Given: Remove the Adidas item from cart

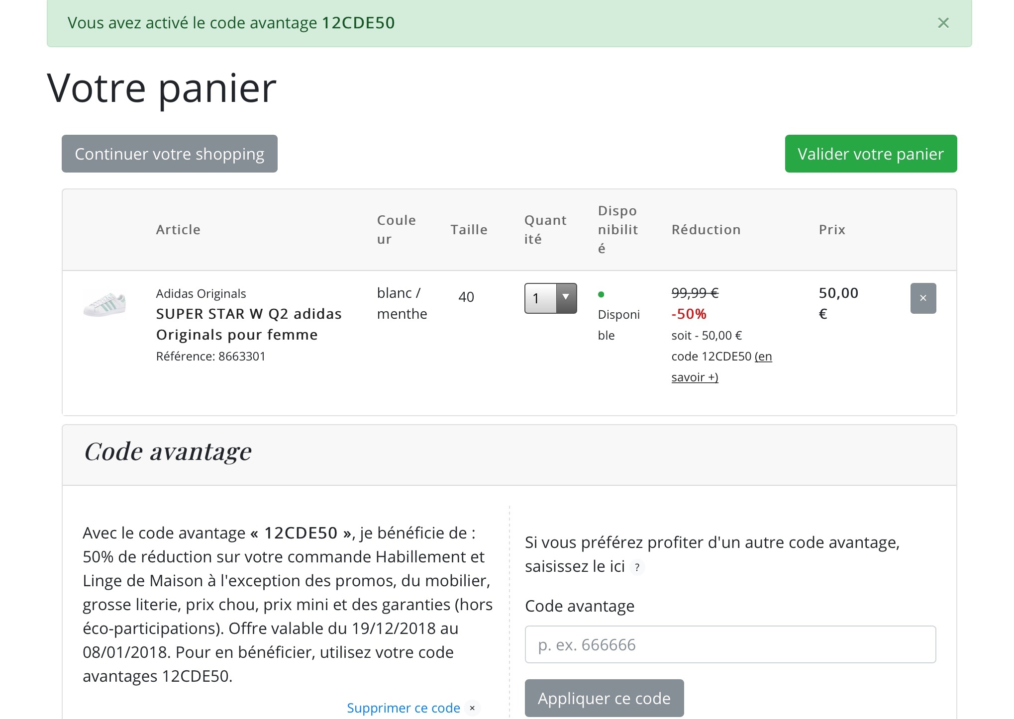Looking at the screenshot, I should [x=922, y=298].
